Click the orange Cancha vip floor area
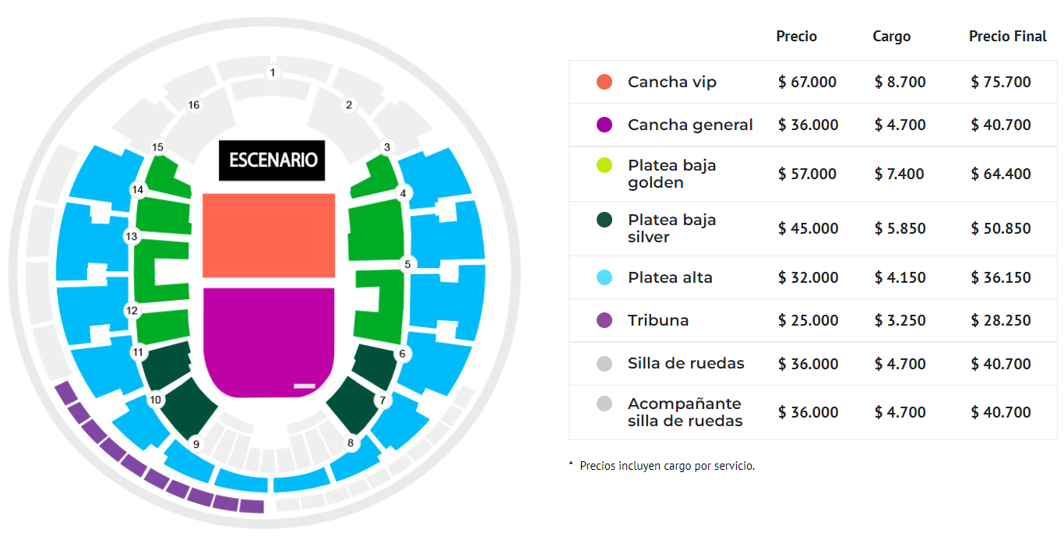This screenshot has width=1064, height=543. [x=269, y=235]
